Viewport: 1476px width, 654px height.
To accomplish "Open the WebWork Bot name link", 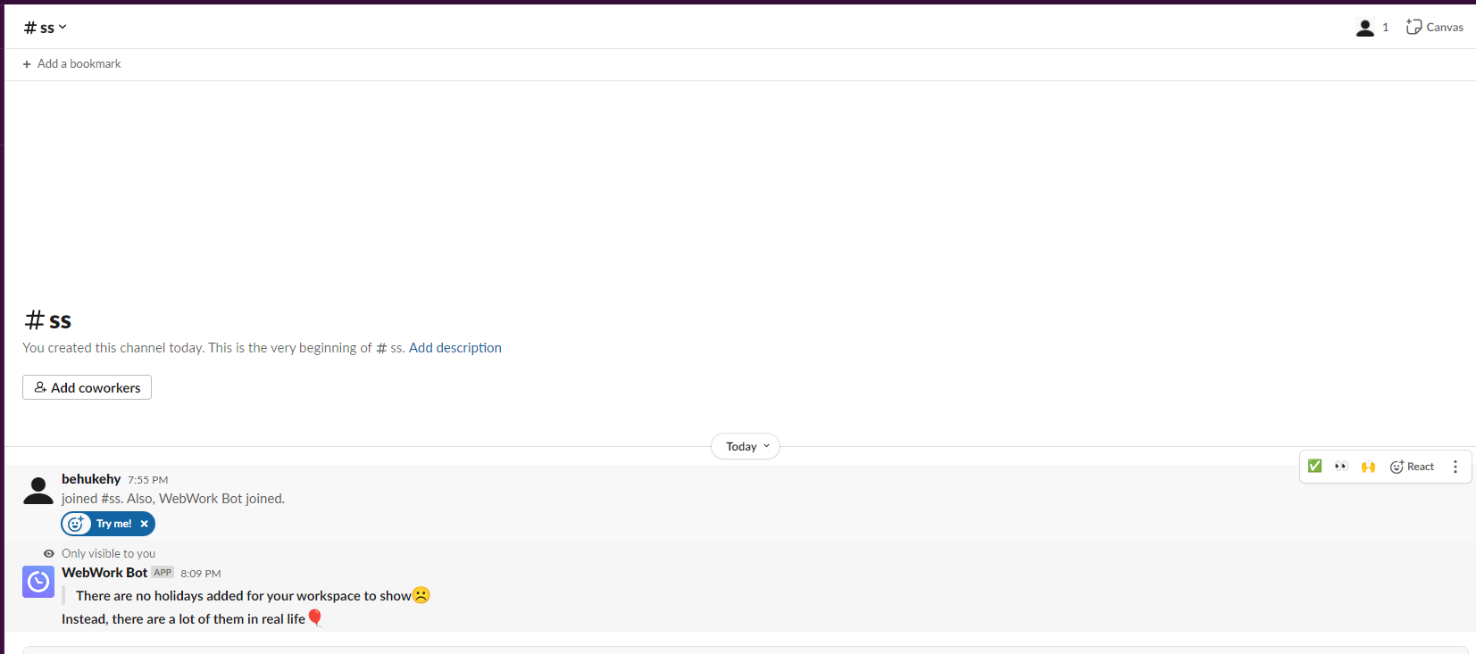I will click(104, 573).
